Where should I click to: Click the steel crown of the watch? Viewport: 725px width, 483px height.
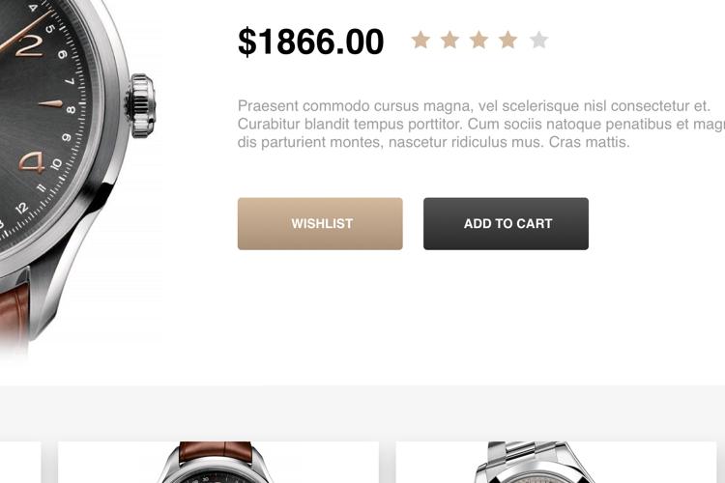tap(141, 106)
